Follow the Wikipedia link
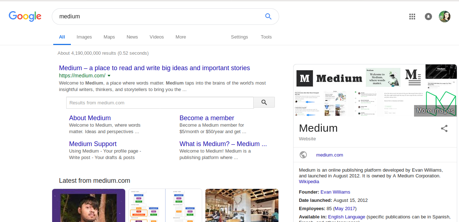 tap(309, 182)
